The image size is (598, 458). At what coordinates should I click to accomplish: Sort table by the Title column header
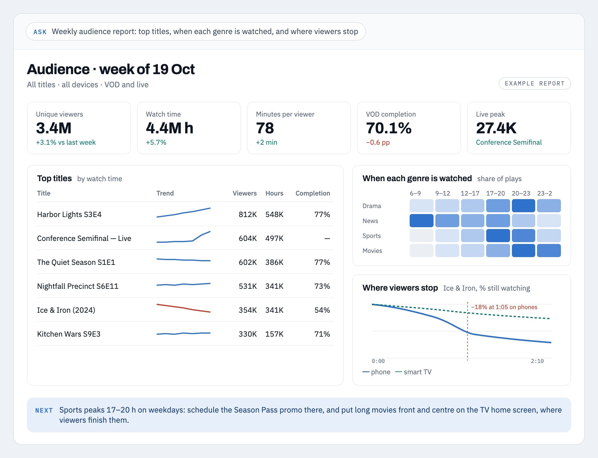coord(44,193)
